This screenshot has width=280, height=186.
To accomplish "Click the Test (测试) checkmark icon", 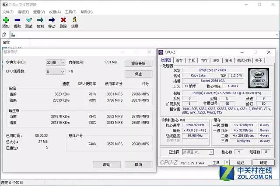I will click(x=29, y=20).
